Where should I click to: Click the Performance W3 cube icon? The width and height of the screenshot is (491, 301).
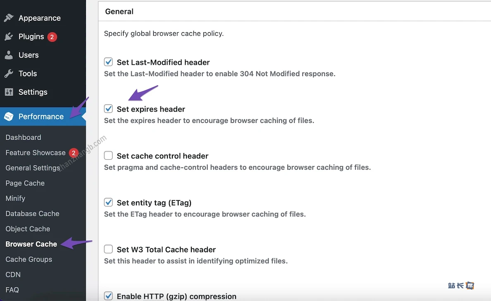(9, 117)
